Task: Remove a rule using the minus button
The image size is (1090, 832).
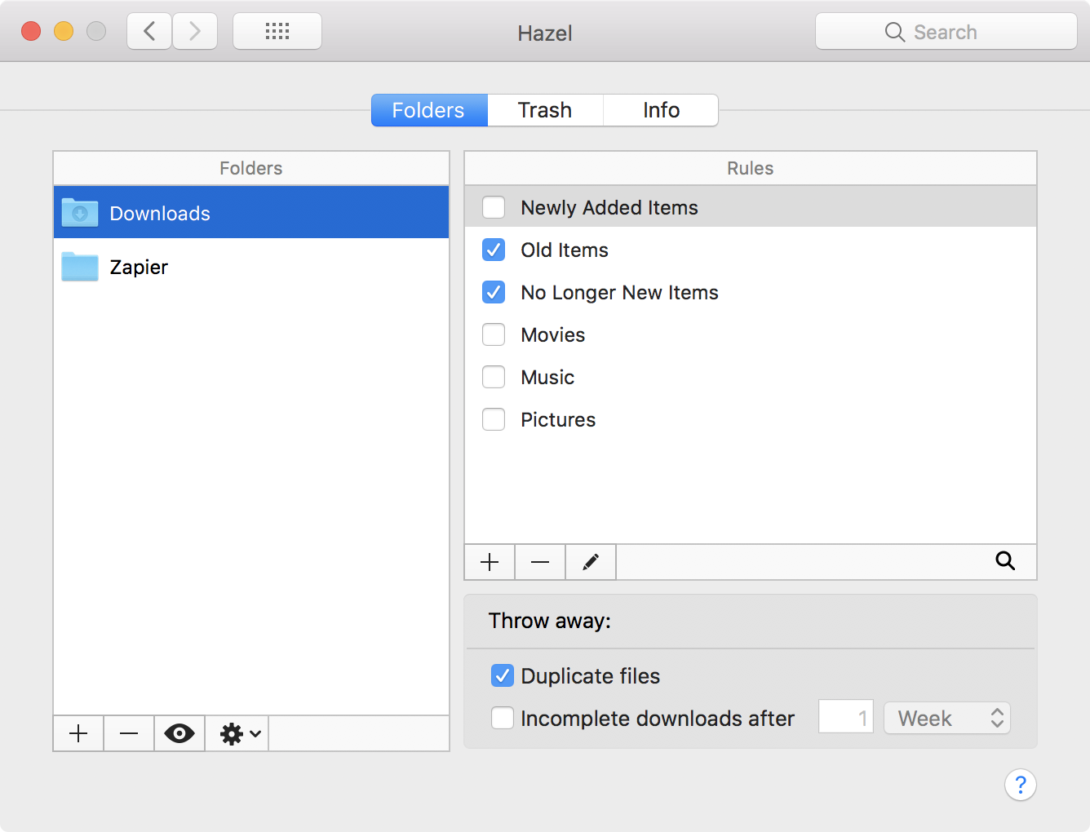Action: click(x=539, y=562)
